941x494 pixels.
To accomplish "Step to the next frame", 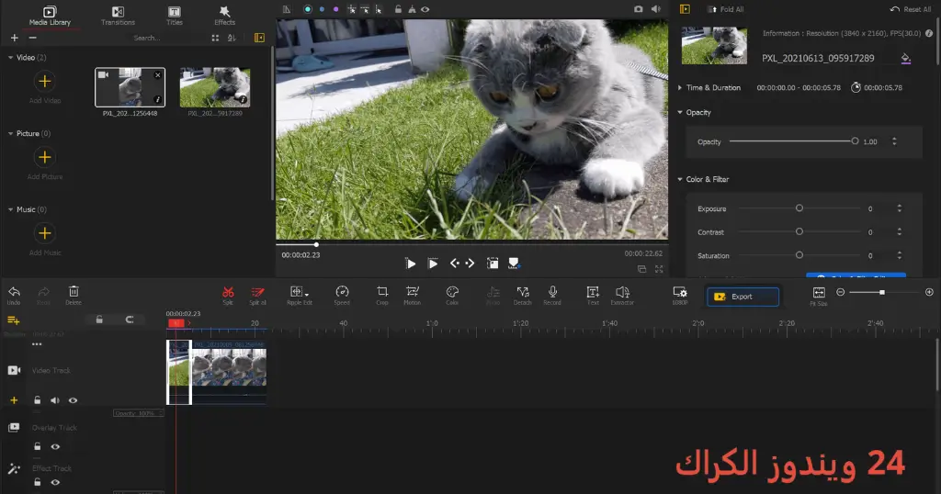I will 470,264.
